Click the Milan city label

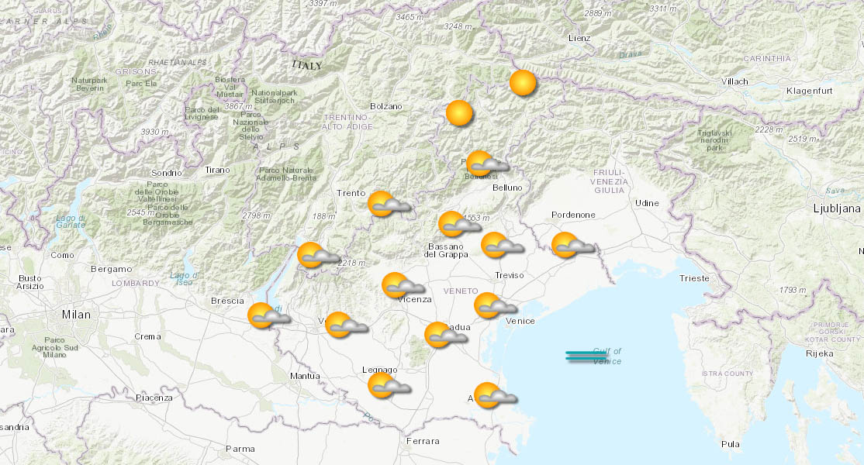74,314
